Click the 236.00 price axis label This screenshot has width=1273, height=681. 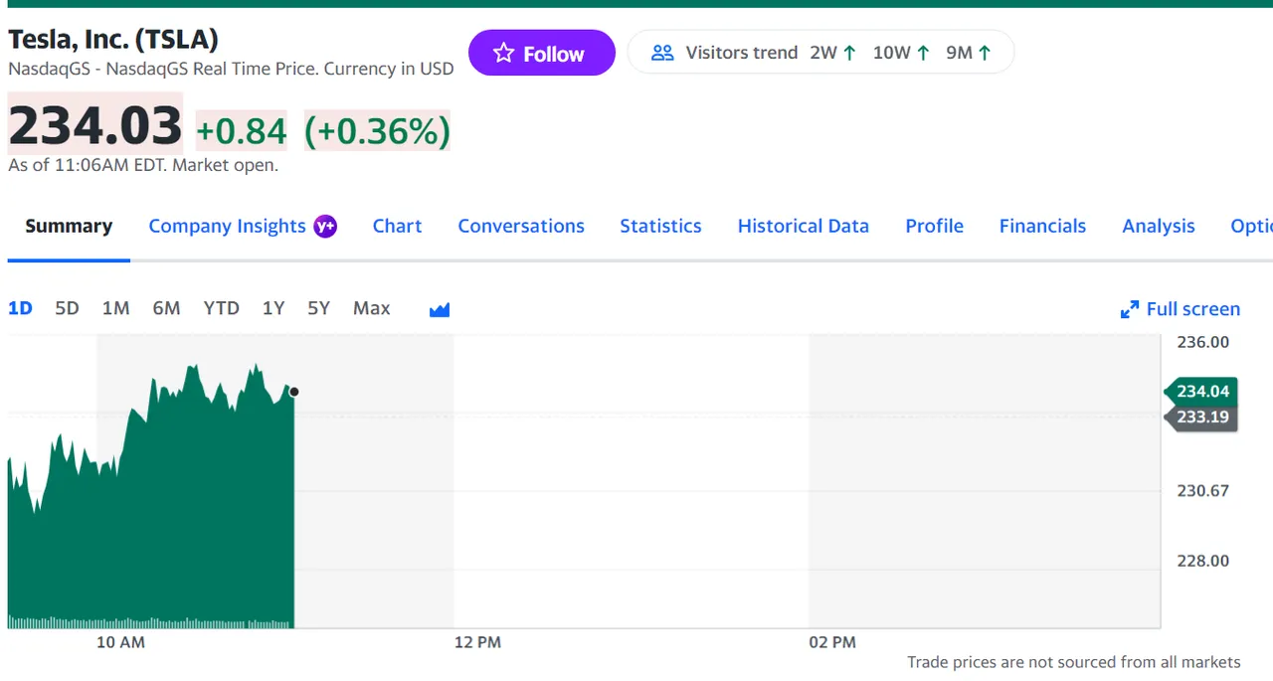(x=1202, y=342)
